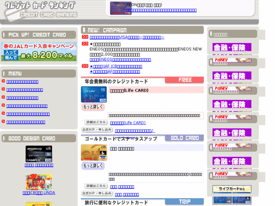Click 詳細はこちら button beside Life CARD link
Screen dimensions: 275x206
(96, 122)
